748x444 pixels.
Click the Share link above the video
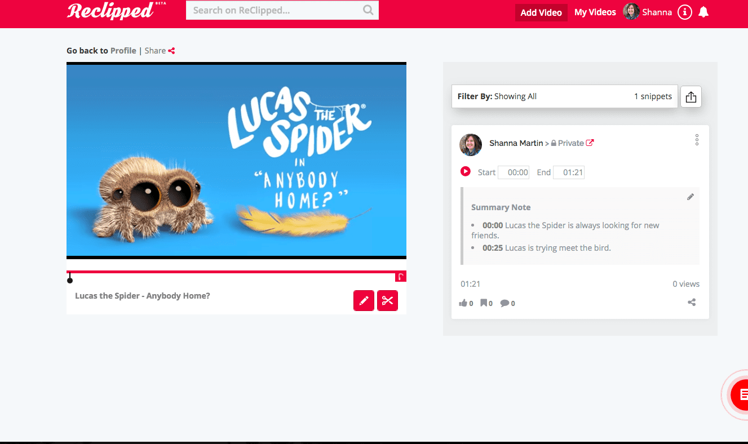[x=160, y=51]
